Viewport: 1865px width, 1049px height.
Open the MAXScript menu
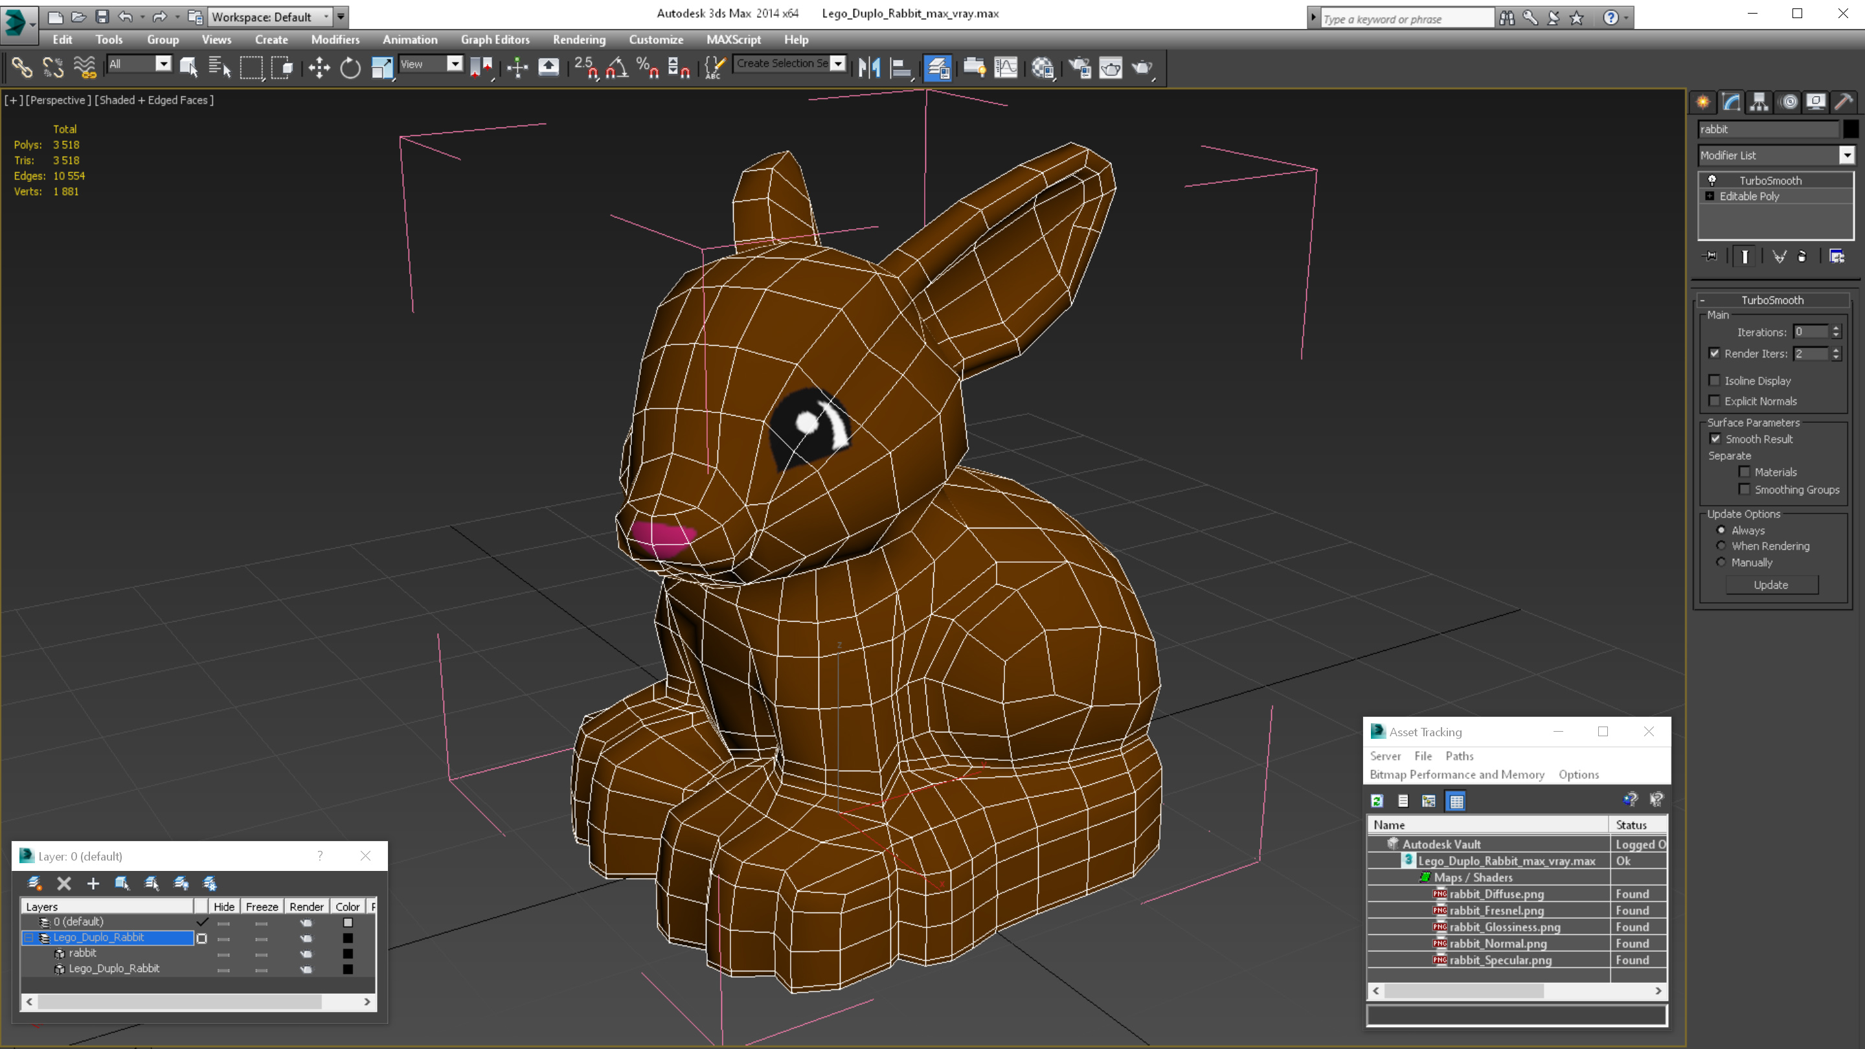click(x=734, y=39)
